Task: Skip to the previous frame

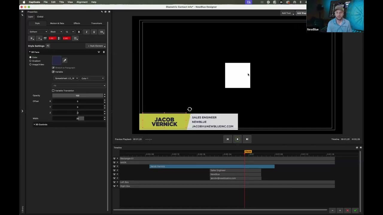Action: tap(227, 139)
